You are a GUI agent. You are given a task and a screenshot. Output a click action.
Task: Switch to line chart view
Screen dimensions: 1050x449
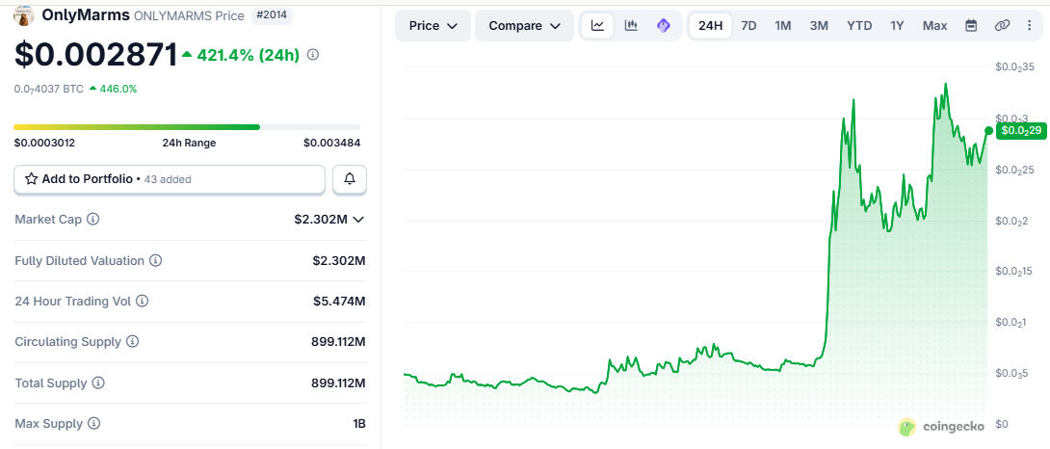pos(597,25)
